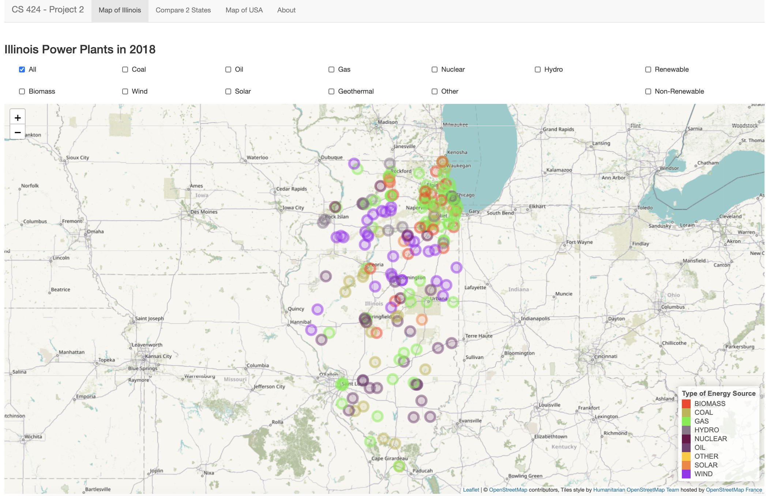The image size is (766, 496).
Task: Select the Solar checkbox
Action: 228,91
